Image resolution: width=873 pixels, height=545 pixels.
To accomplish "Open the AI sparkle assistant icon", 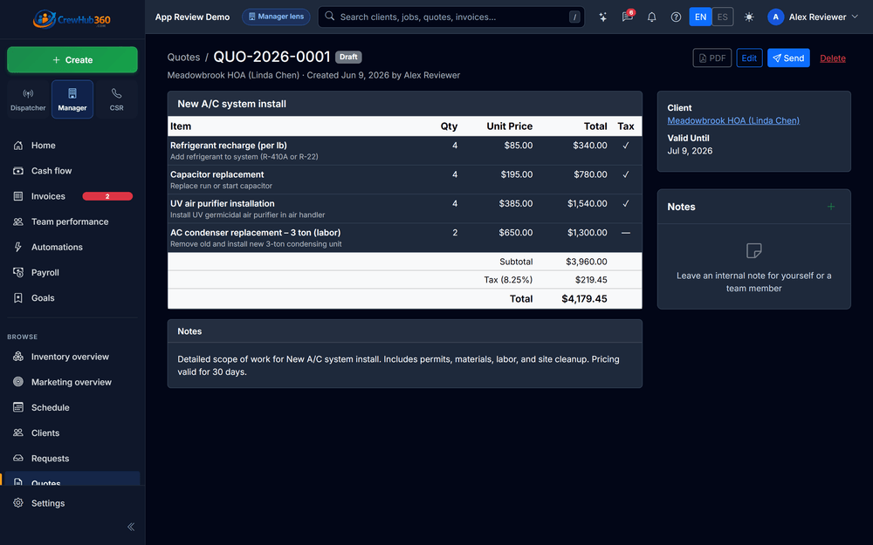I will tap(603, 17).
